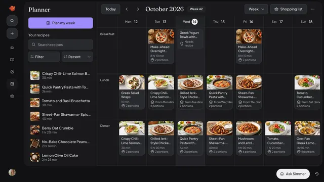
Task: Select Lemon Olive Oil Cake recipe
Action: (61, 157)
